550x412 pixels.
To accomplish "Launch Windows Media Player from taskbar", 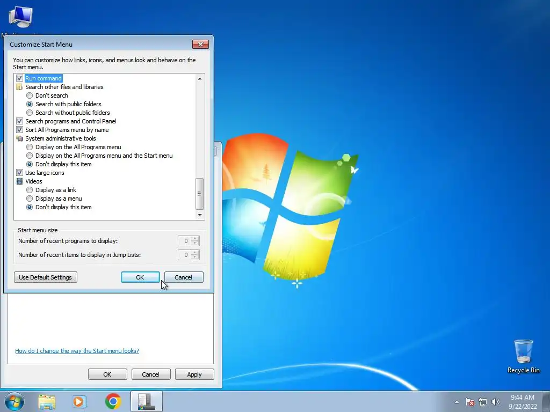I will coord(79,401).
